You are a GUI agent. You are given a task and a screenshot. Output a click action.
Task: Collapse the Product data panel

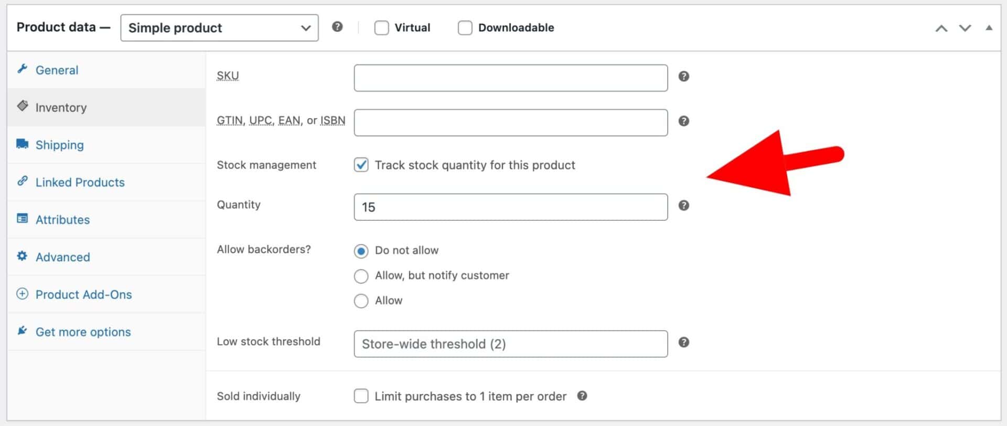(x=989, y=28)
